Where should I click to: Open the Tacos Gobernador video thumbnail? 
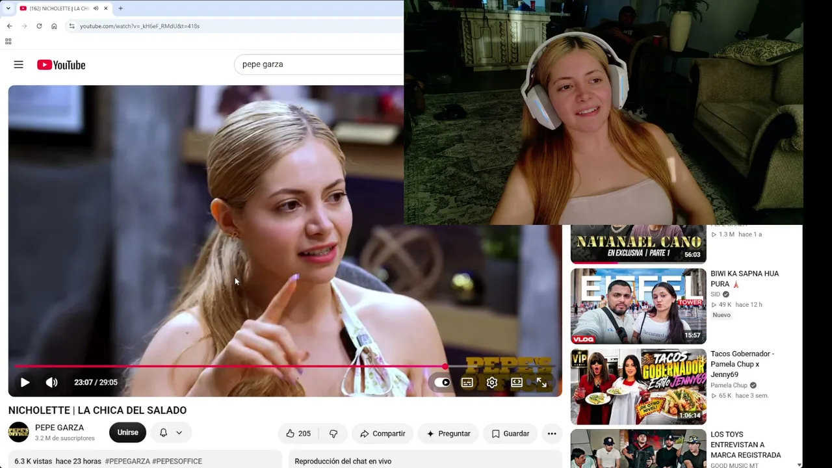[638, 387]
